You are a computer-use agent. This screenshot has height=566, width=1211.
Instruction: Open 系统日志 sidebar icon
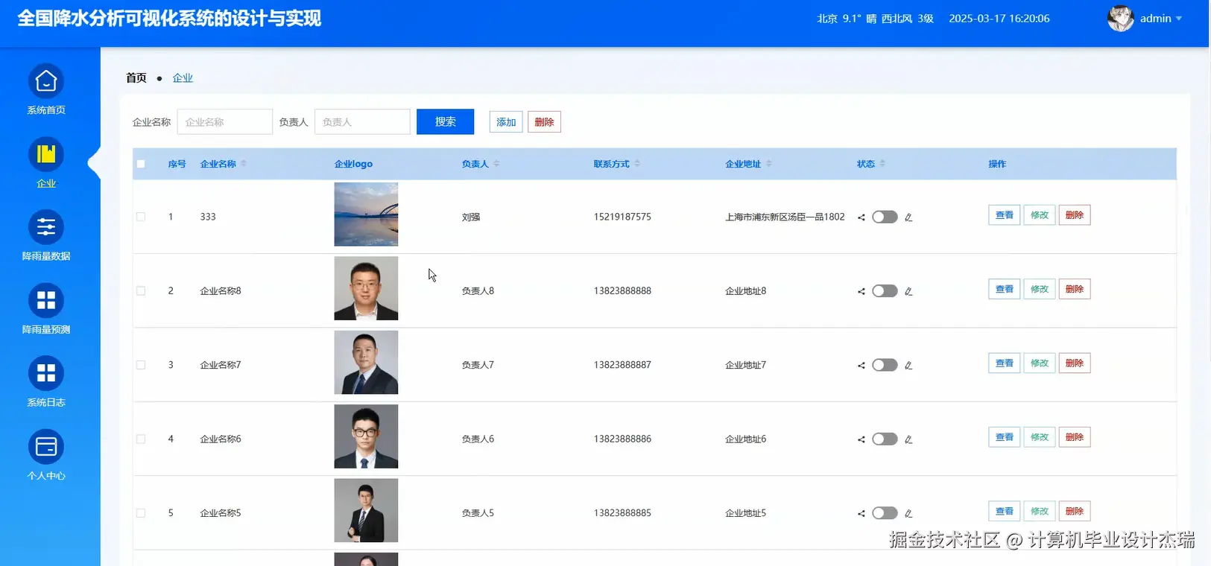(x=46, y=373)
